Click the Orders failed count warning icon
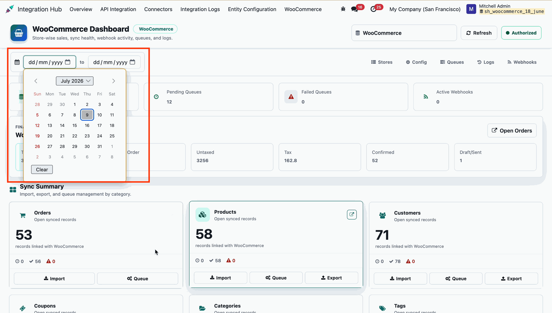The image size is (552, 313). [x=49, y=261]
